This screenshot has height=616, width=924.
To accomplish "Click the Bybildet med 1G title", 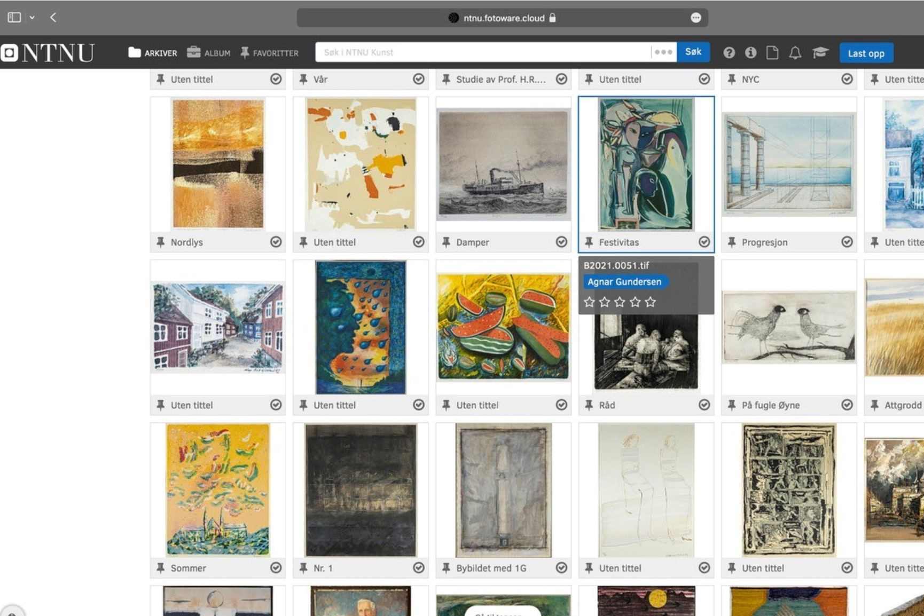I will [491, 568].
